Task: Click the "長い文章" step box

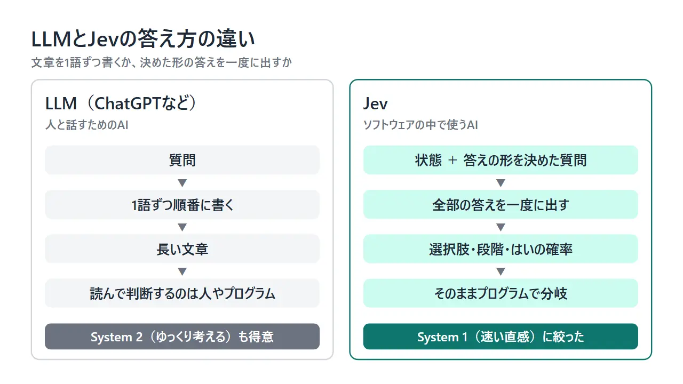Action: (x=182, y=249)
